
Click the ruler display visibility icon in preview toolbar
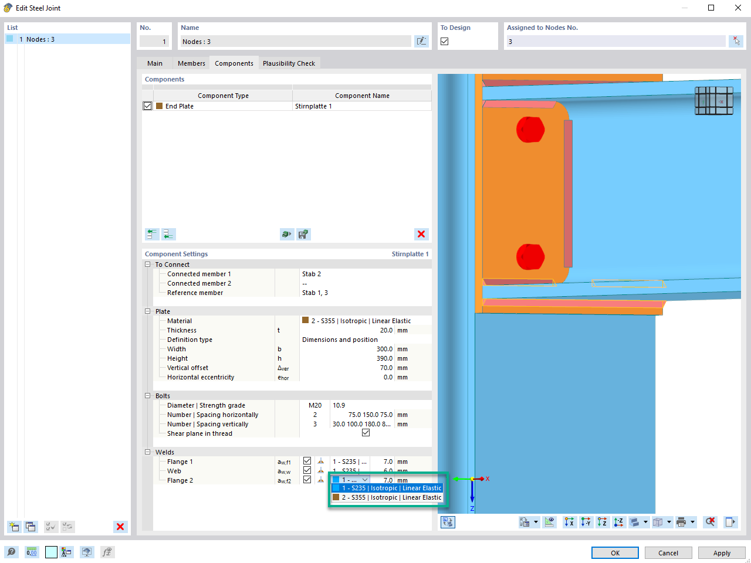[549, 522]
